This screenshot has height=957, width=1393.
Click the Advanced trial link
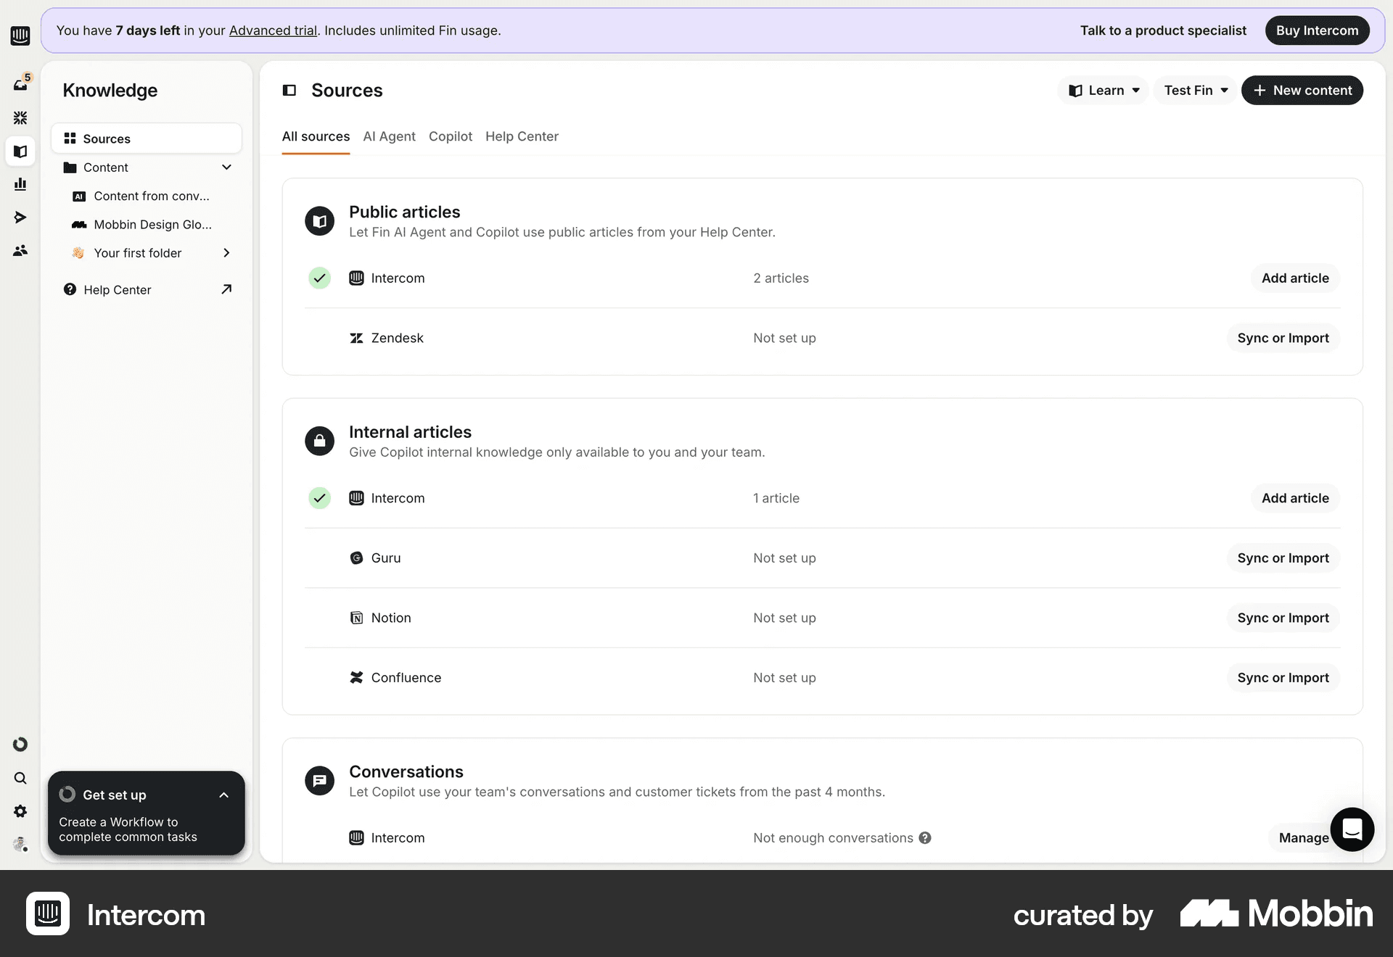tap(273, 30)
